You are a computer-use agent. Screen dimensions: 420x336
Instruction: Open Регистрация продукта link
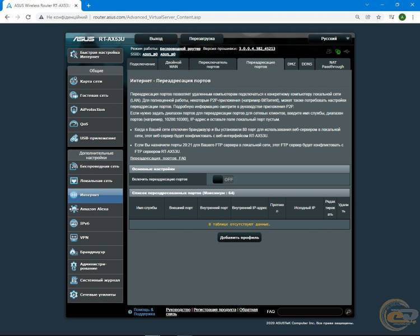[215, 310]
